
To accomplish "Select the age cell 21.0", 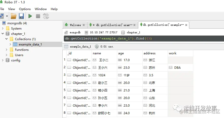I will [130, 90].
